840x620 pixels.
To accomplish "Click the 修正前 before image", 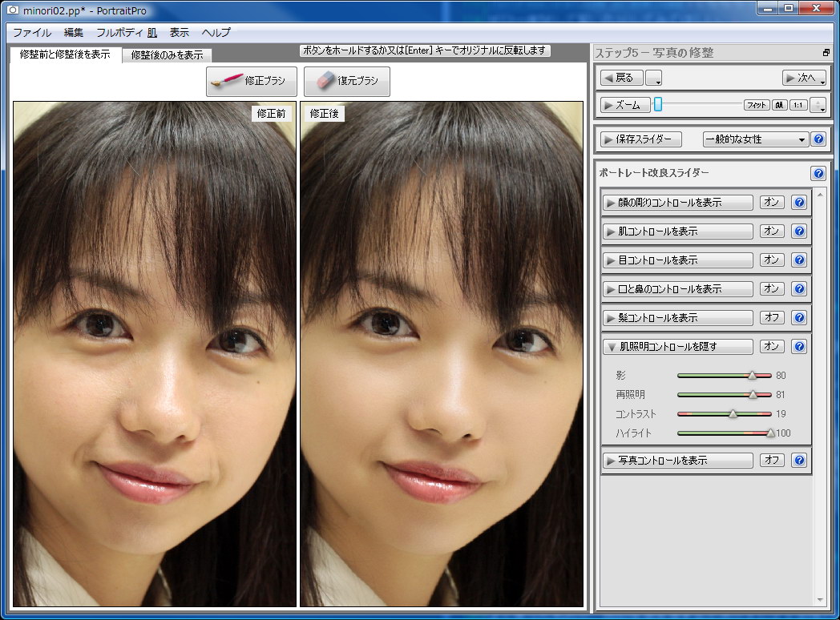I will (155, 354).
